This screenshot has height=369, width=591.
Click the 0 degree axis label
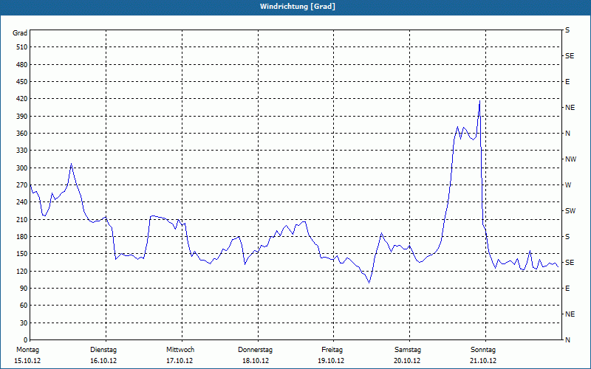(25, 340)
